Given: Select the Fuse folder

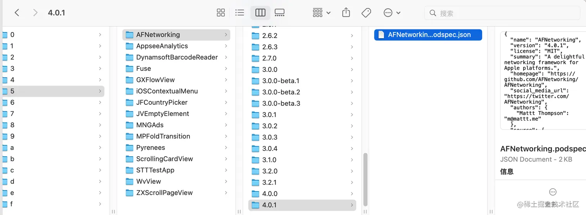Looking at the screenshot, I should click(x=176, y=68).
